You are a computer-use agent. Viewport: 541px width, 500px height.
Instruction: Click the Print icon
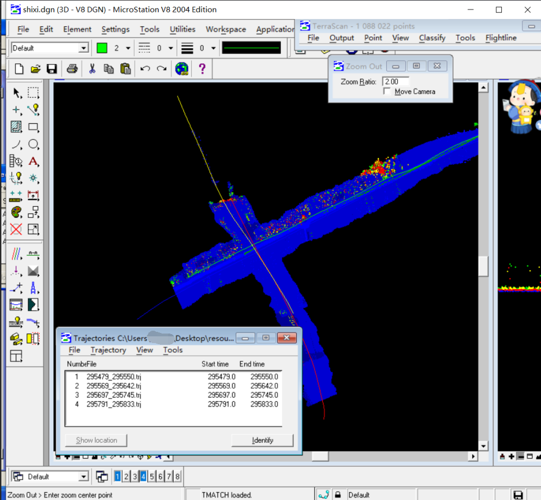[72, 69]
